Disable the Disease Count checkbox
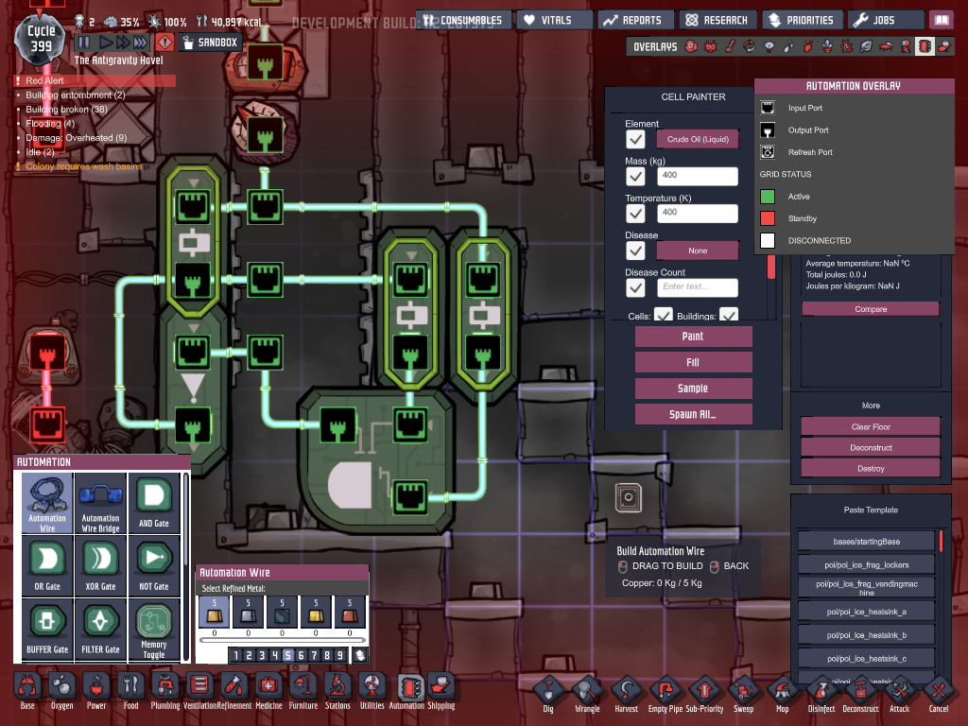The height and width of the screenshot is (726, 968). point(636,287)
